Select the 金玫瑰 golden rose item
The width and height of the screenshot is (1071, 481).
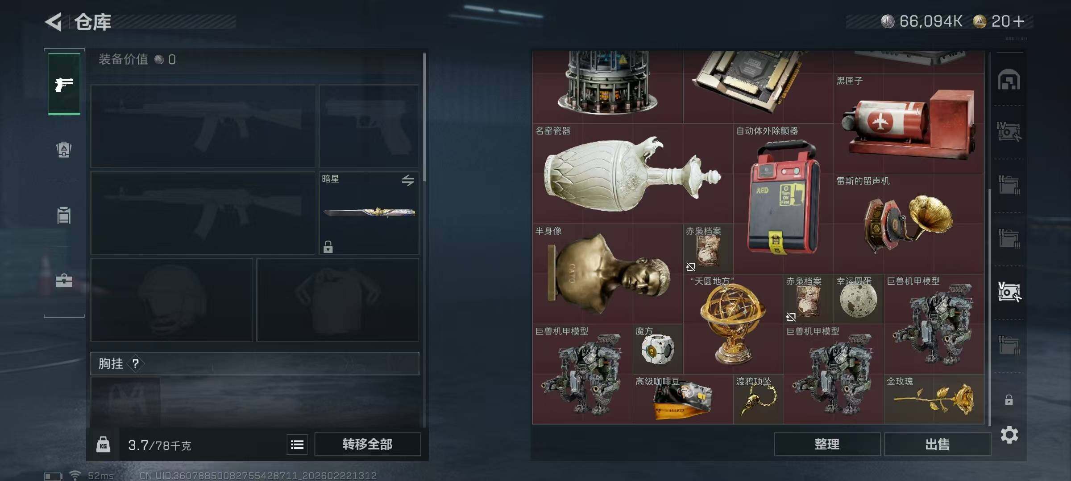(x=934, y=399)
